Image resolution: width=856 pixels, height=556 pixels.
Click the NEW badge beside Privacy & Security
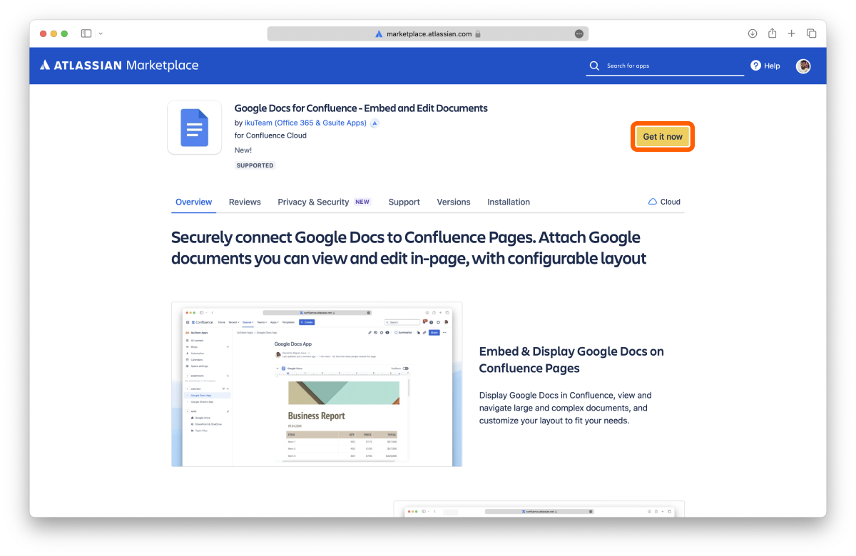362,202
